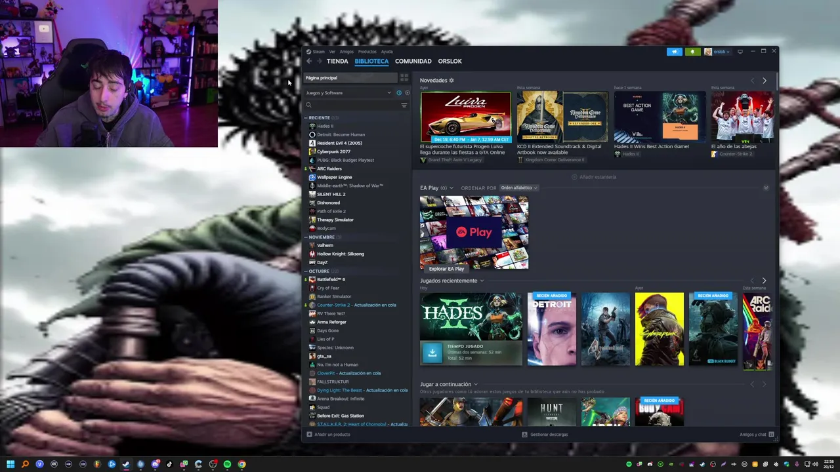This screenshot has height=472, width=840.
Task: Click the taskbar search icon
Action: click(25, 464)
